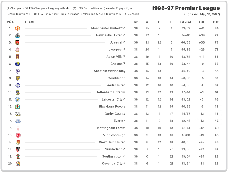Image resolution: width=228 pixels, height=173 pixels.
Task: Click the West Ham United team name
Action: pyautogui.click(x=112, y=142)
